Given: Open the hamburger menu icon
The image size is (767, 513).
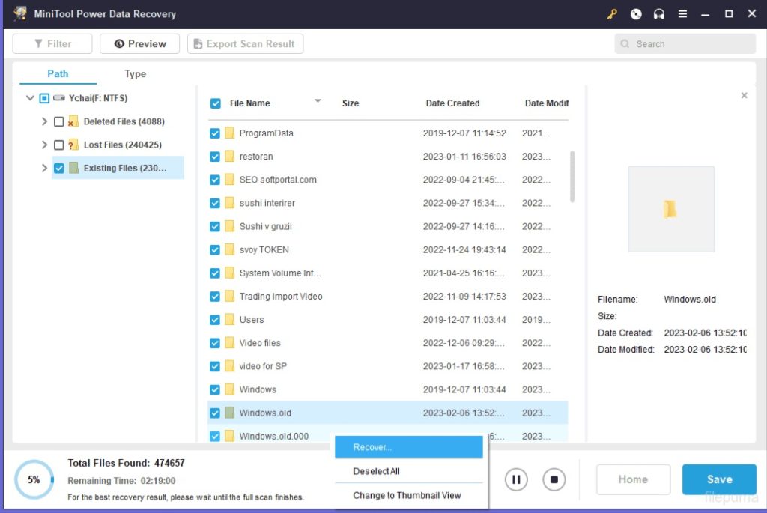Looking at the screenshot, I should coord(682,14).
